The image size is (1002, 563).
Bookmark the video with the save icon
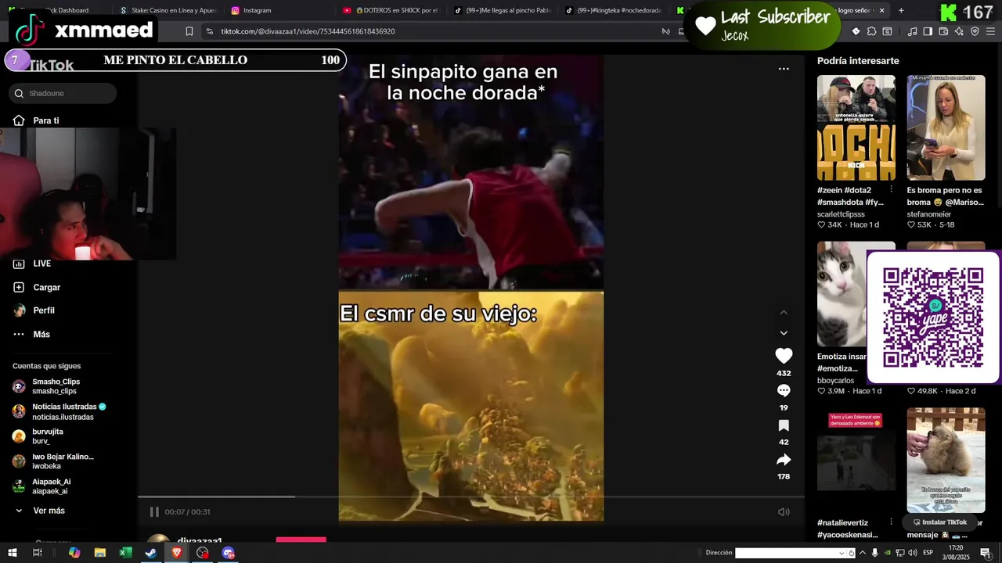click(784, 425)
